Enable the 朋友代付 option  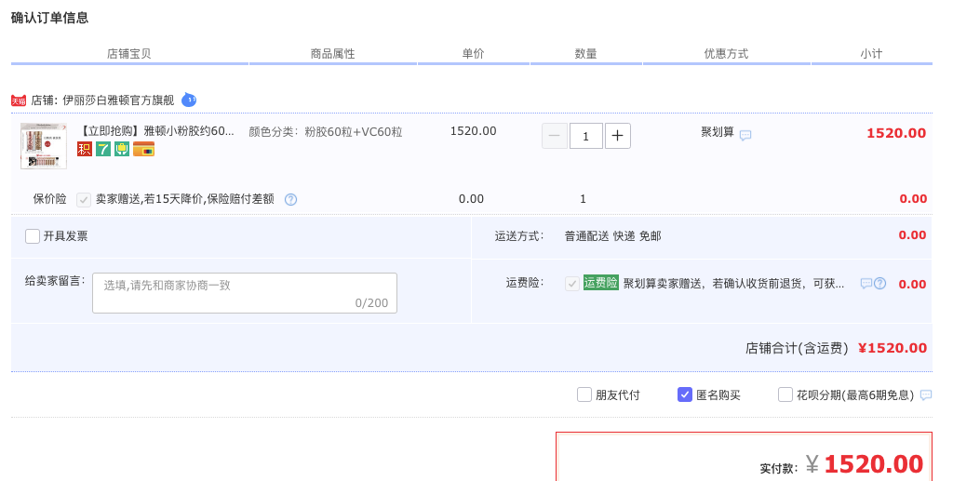[584, 394]
